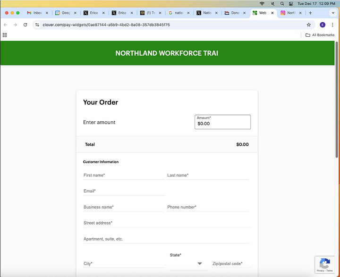Open the State dropdown
The height and width of the screenshot is (277, 340).
[x=188, y=264]
